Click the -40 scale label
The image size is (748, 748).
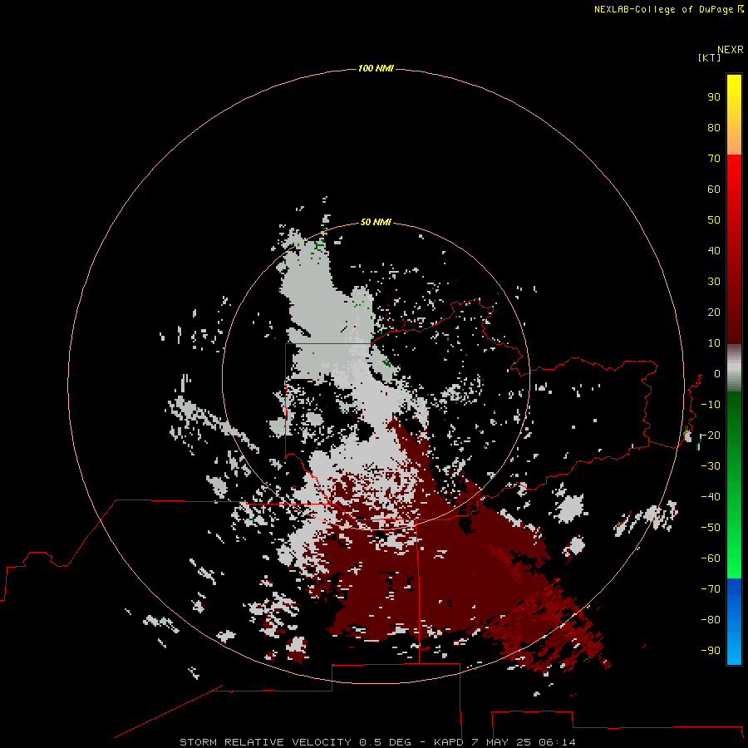point(711,497)
